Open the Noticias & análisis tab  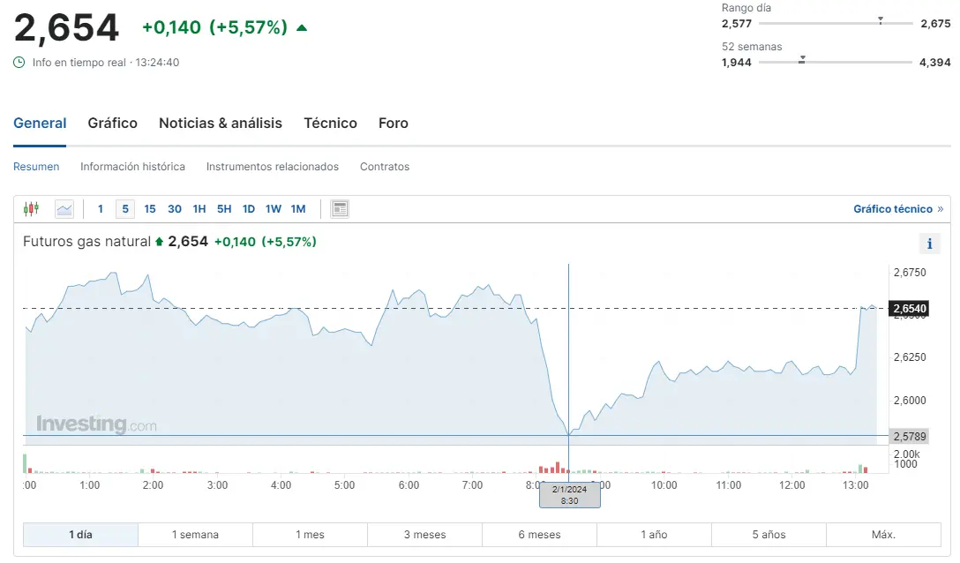tap(221, 124)
